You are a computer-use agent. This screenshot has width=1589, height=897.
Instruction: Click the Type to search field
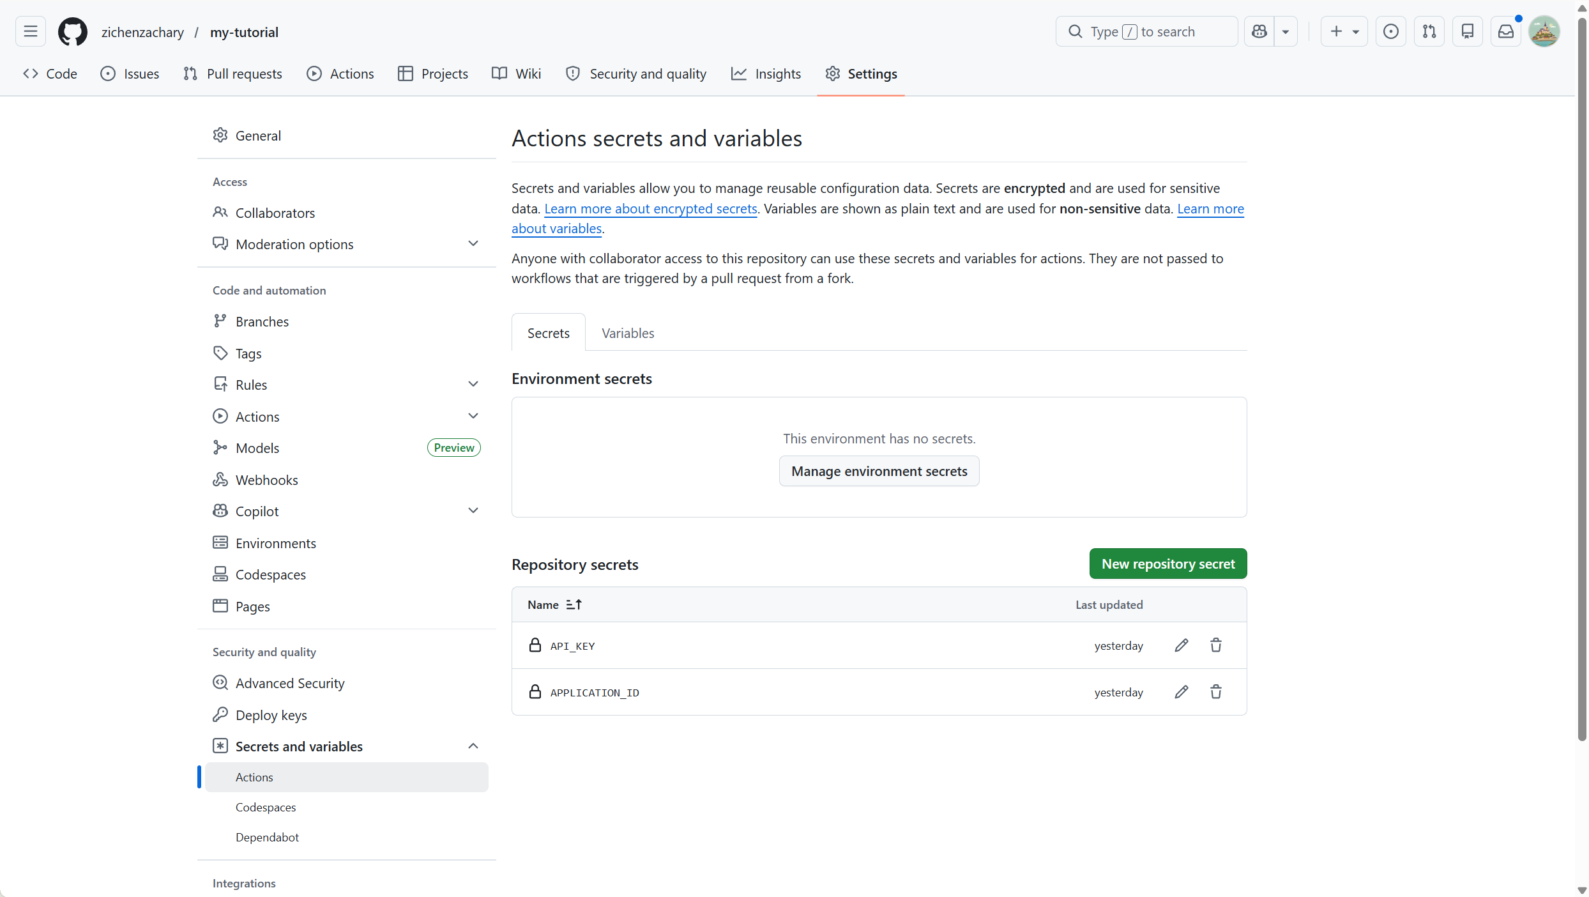point(1146,31)
